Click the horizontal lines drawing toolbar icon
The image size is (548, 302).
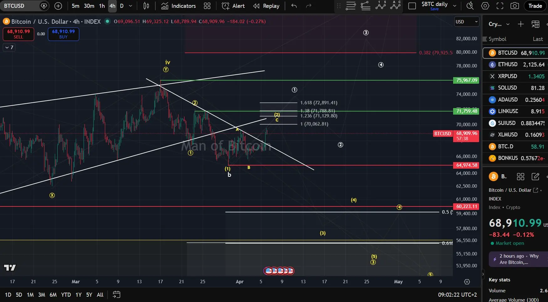(351, 6)
